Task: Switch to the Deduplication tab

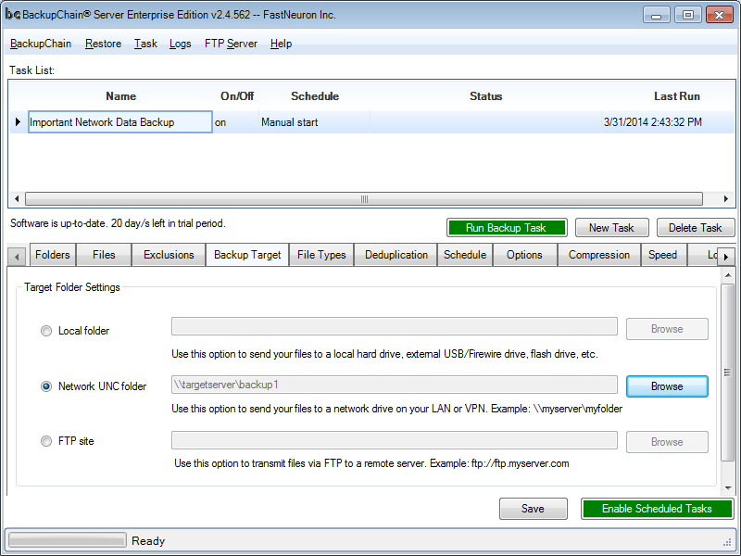Action: [x=396, y=255]
